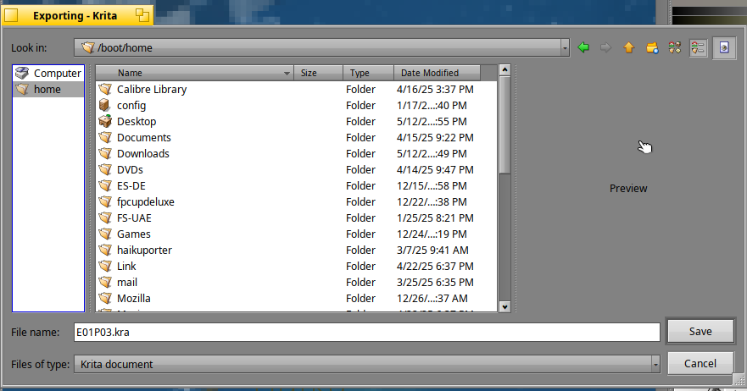Go to parent directory with orange up arrow
Viewport: 747px width, 391px height.
pyautogui.click(x=629, y=47)
